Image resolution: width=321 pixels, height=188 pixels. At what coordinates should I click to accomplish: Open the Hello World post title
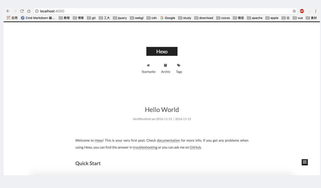coord(162,110)
